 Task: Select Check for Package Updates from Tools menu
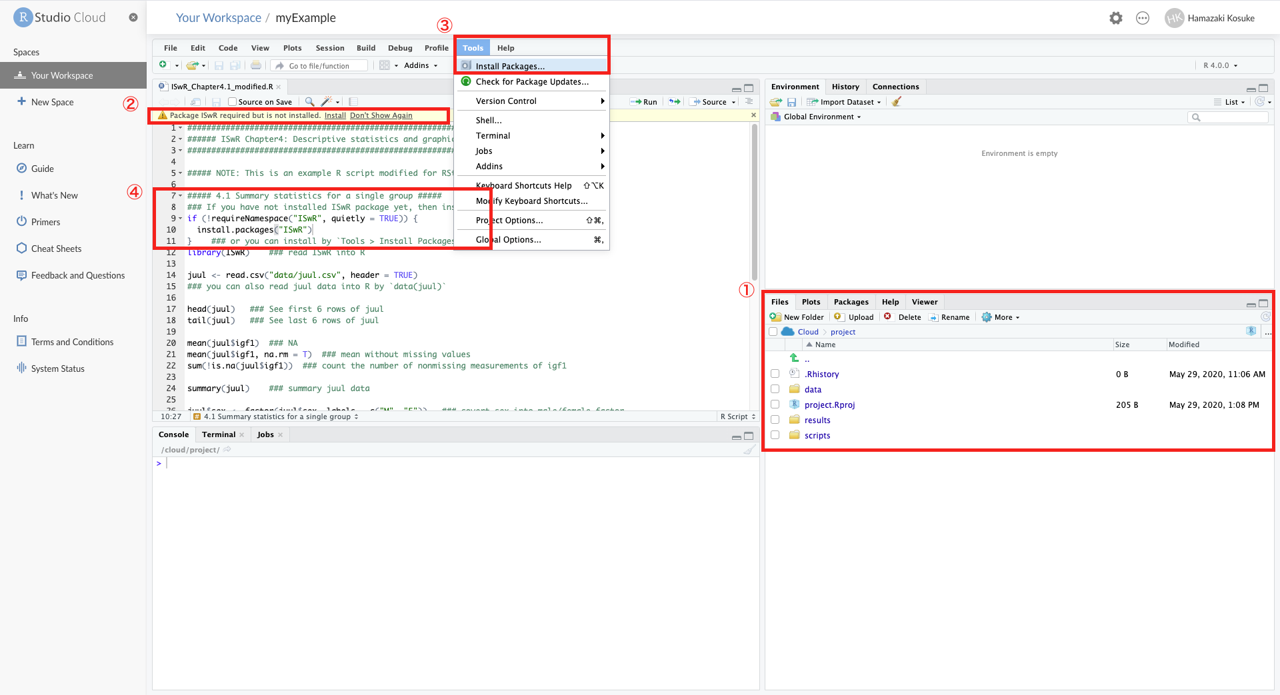(532, 81)
